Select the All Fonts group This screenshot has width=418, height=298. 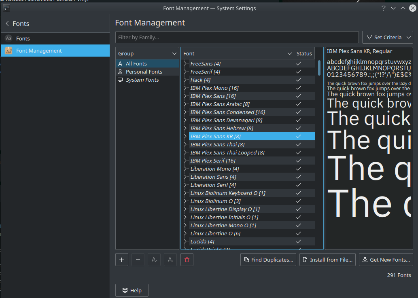(x=147, y=63)
